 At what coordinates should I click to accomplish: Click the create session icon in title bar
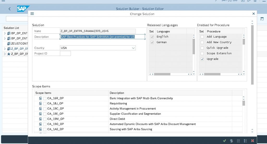243,1
